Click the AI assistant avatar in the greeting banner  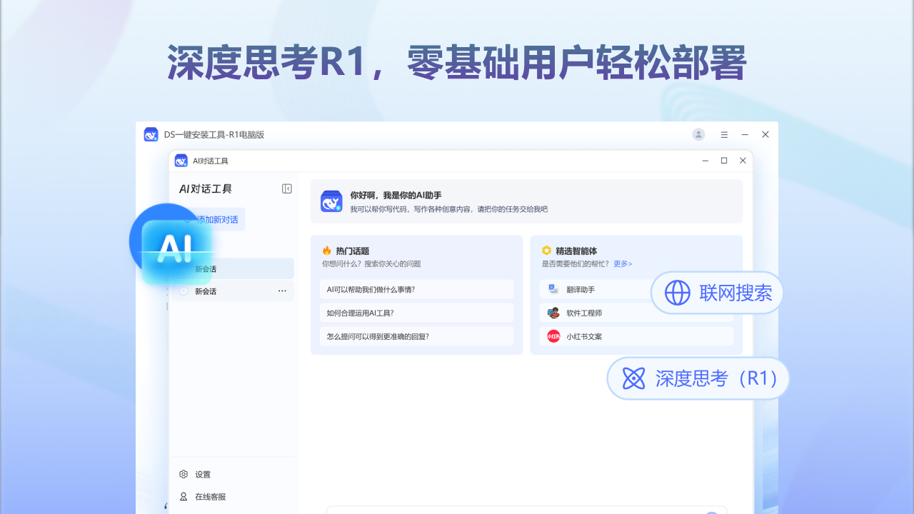[331, 201]
